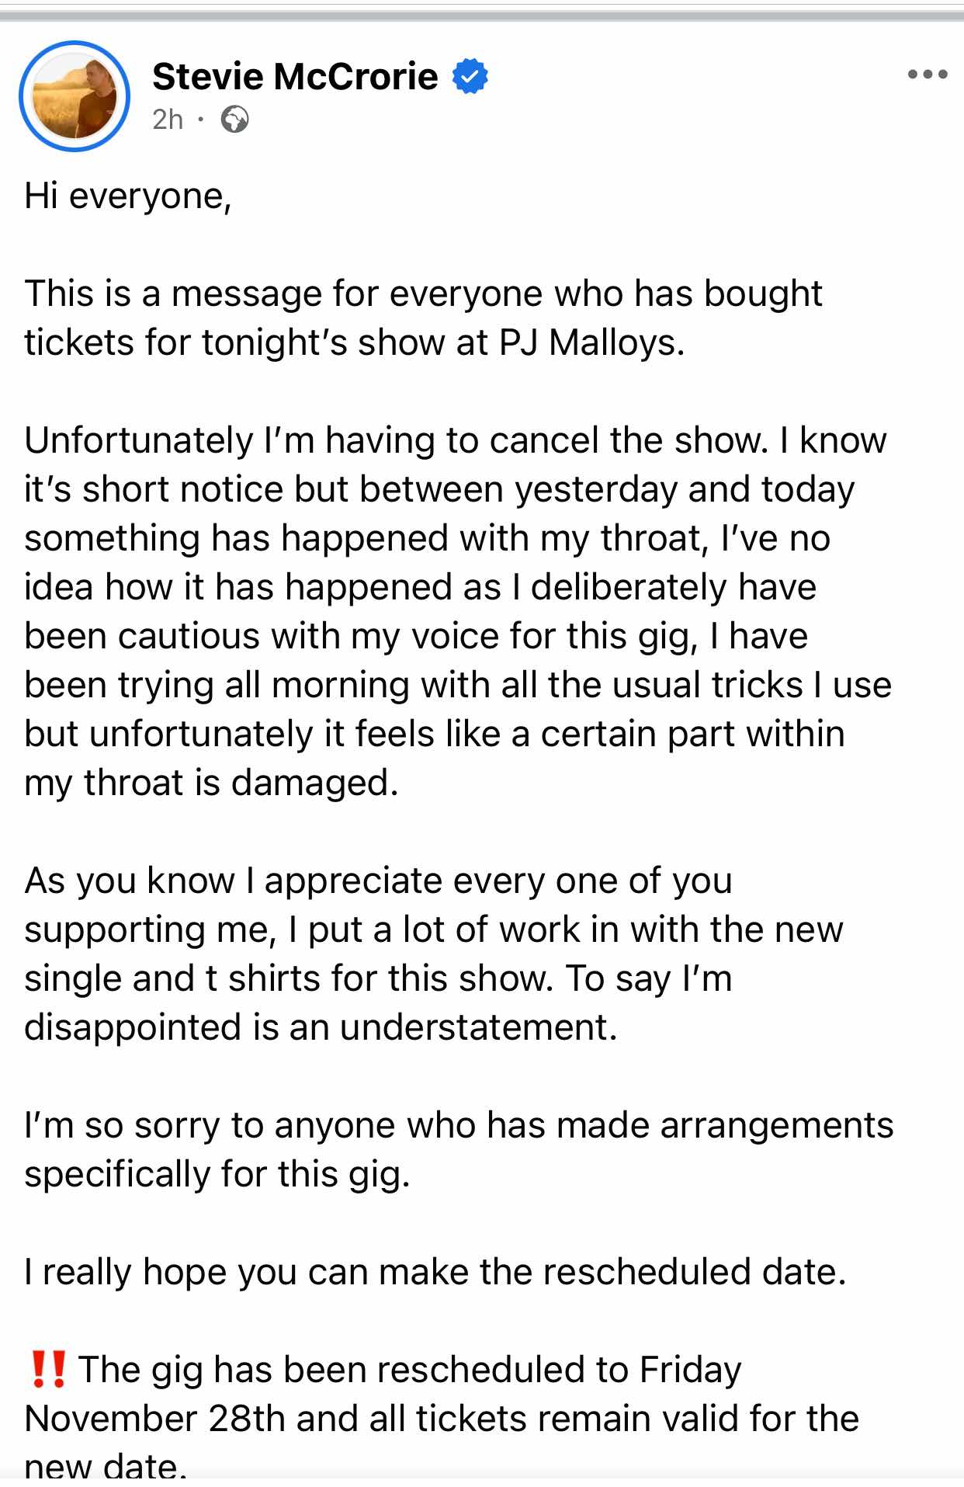Tap the paragraph mentioning PJ Malloys tickets
Image resolution: width=964 pixels, height=1487 pixels.
[x=354, y=318]
